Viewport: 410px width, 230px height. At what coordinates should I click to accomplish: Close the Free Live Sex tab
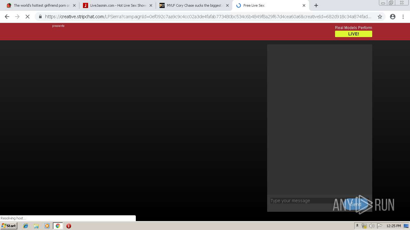(304, 5)
